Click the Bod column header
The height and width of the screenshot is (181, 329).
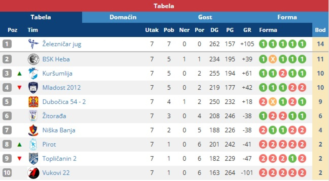[x=320, y=30]
